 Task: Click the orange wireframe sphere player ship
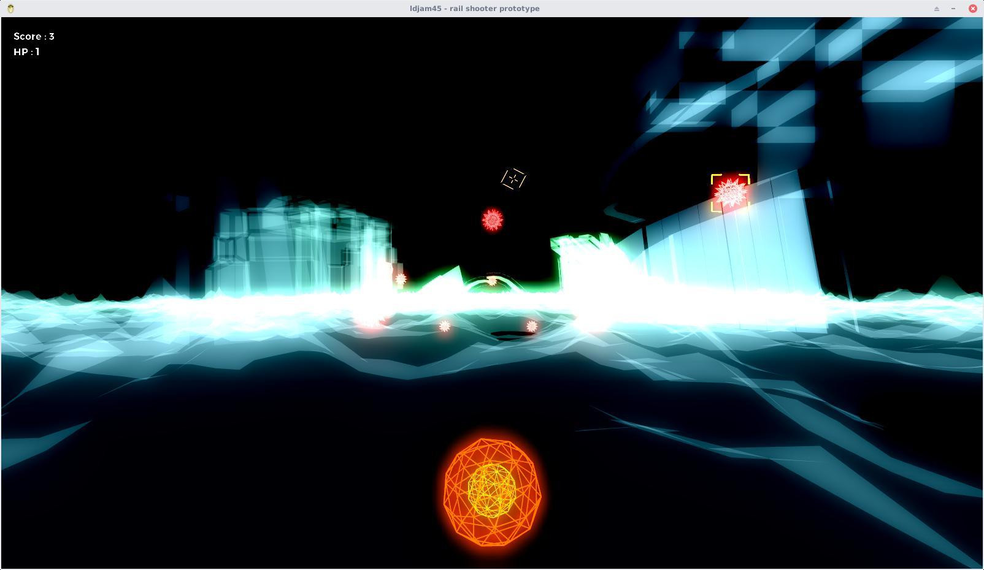tap(493, 492)
